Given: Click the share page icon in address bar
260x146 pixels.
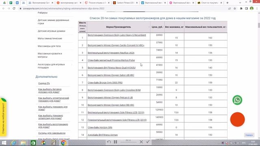Looking at the screenshot, I should pyautogui.click(x=230, y=9).
